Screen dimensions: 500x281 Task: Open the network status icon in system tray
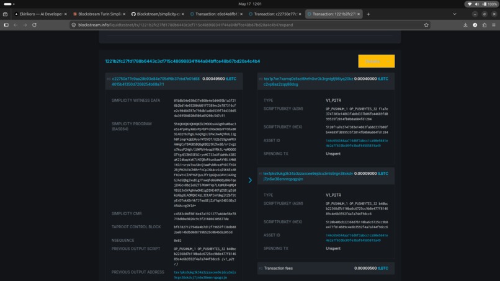(470, 4)
